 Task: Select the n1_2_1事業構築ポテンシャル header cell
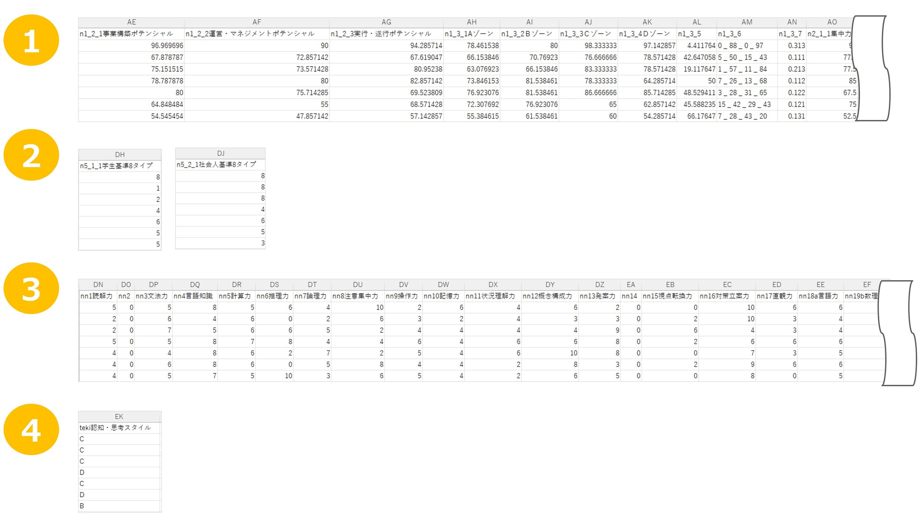click(x=132, y=34)
